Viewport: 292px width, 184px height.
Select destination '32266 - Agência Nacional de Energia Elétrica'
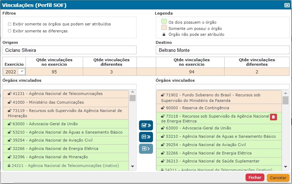[x=219, y=153]
